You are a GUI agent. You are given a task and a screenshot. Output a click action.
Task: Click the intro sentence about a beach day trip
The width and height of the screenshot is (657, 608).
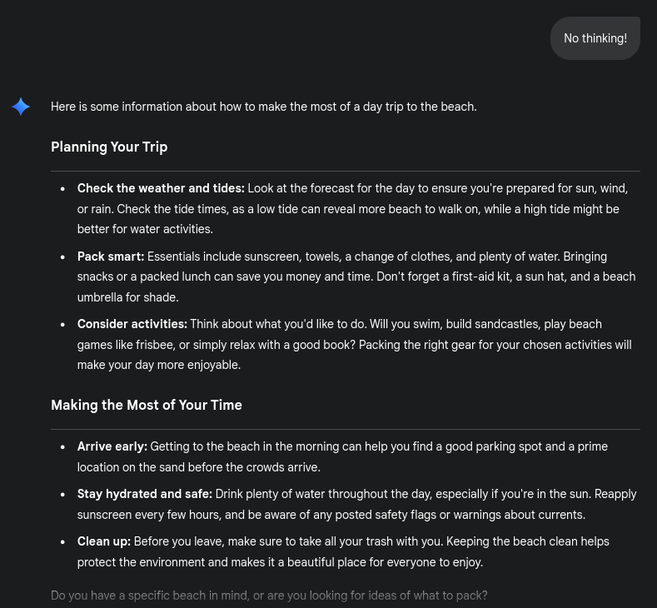click(263, 107)
